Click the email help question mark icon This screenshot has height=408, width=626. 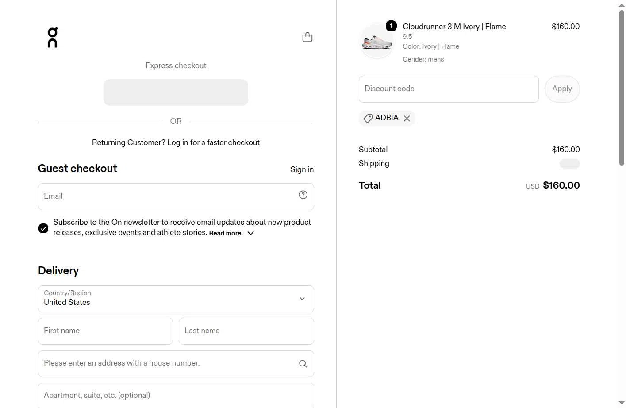pos(303,195)
